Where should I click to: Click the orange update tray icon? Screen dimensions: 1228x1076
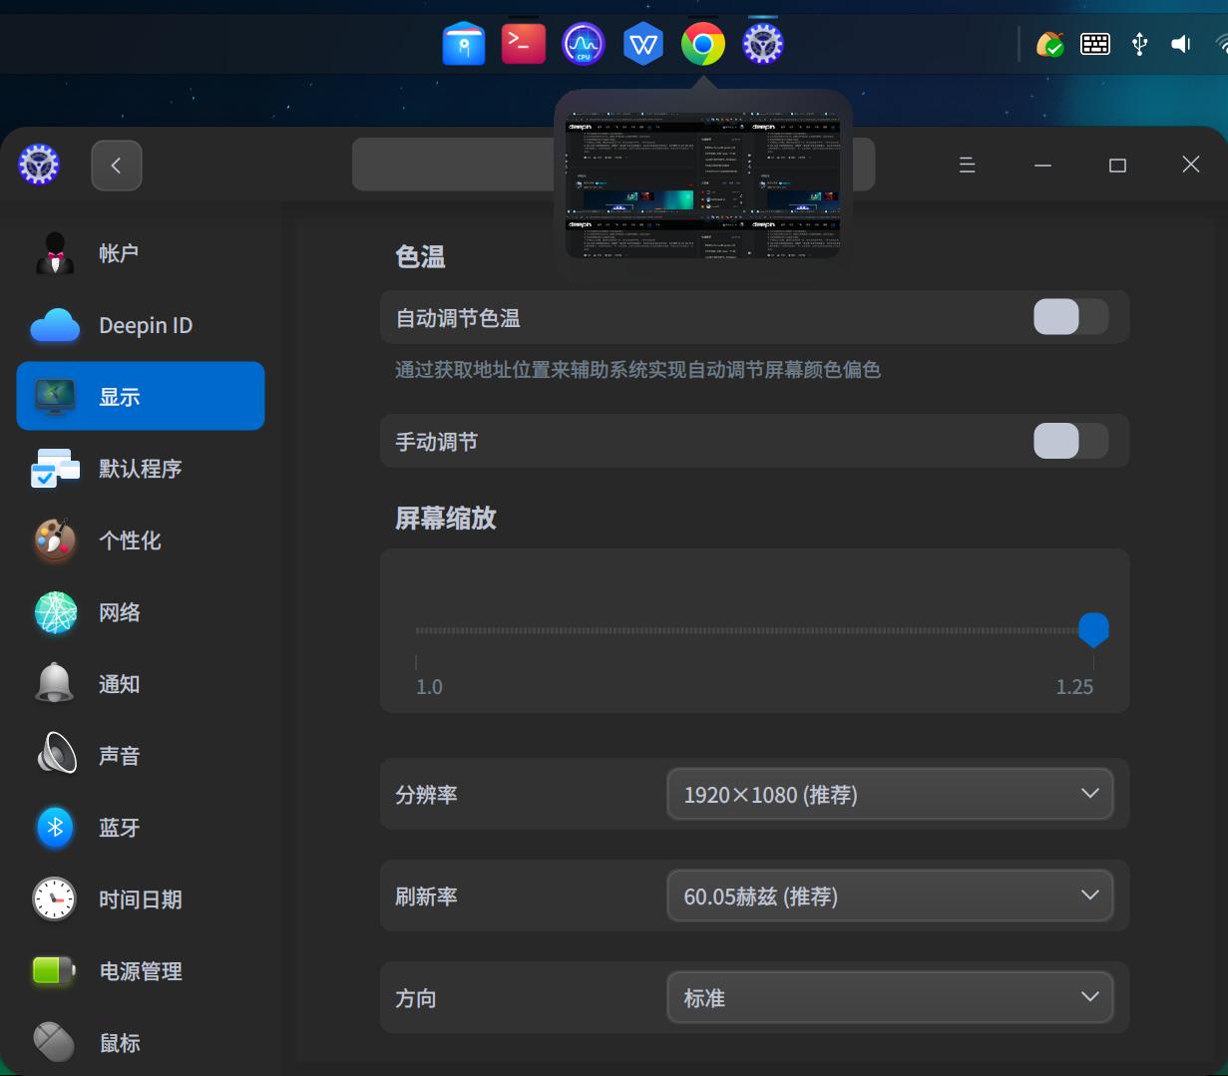(x=1049, y=44)
